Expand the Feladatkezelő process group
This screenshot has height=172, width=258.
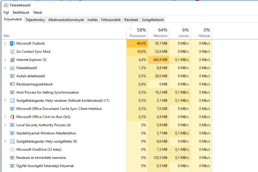click(5, 68)
